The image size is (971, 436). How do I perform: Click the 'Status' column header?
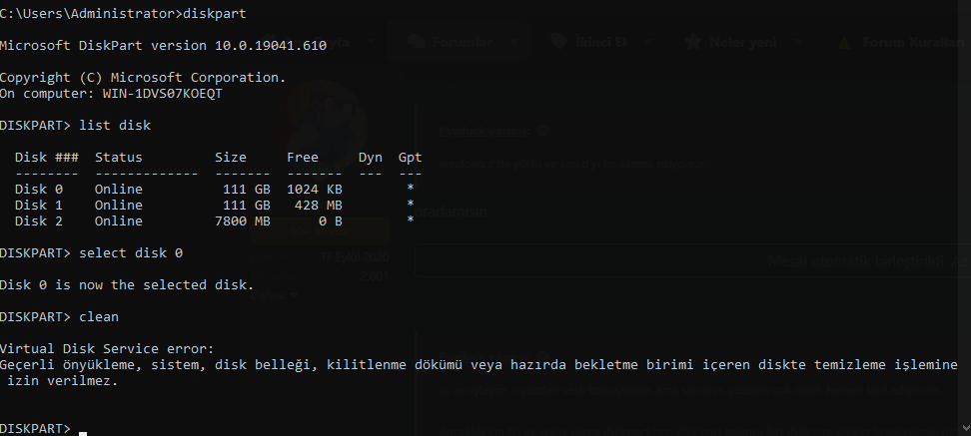tap(118, 157)
